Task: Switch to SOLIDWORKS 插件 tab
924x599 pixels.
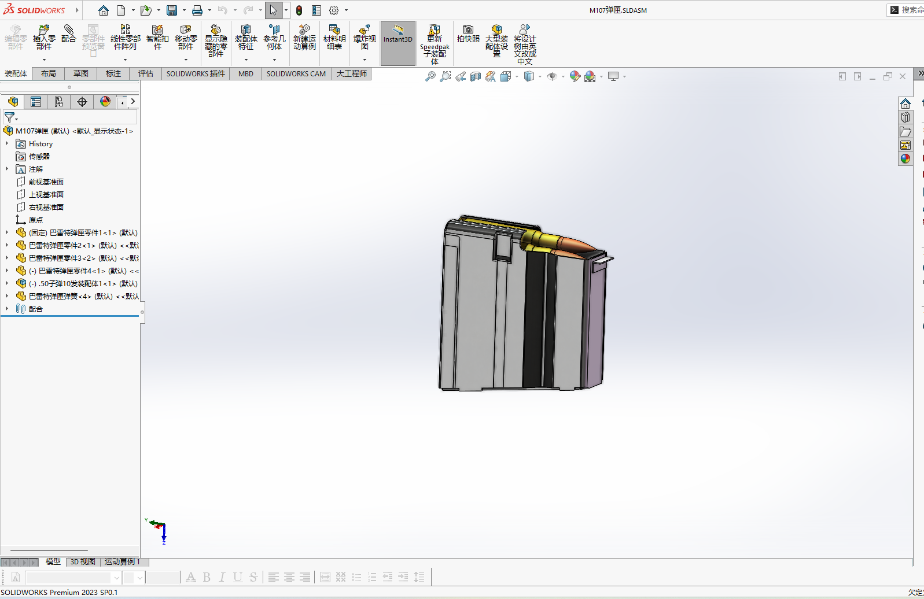Action: point(196,73)
